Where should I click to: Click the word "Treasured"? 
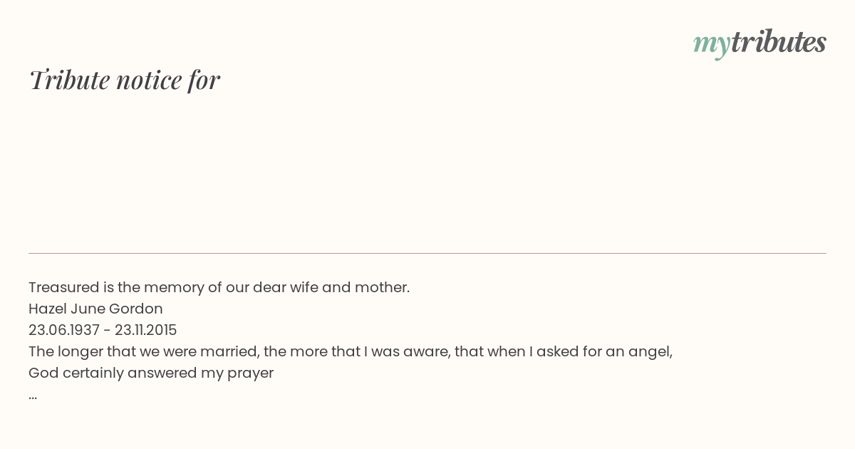(63, 287)
